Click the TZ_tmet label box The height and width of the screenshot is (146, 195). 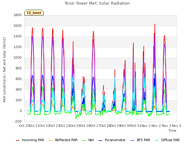click(34, 13)
